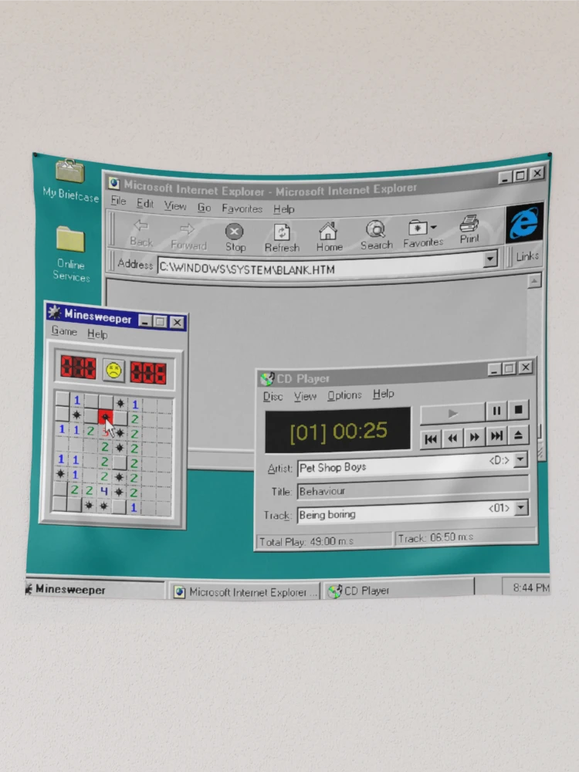Viewport: 579px width, 772px height.
Task: Click the Internet Explorer title bar icon
Action: pos(113,183)
